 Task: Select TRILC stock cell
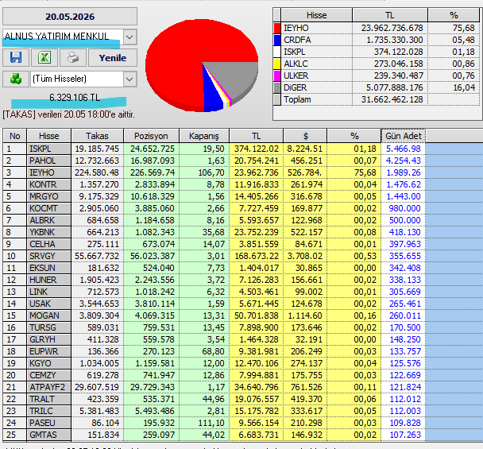(x=49, y=411)
